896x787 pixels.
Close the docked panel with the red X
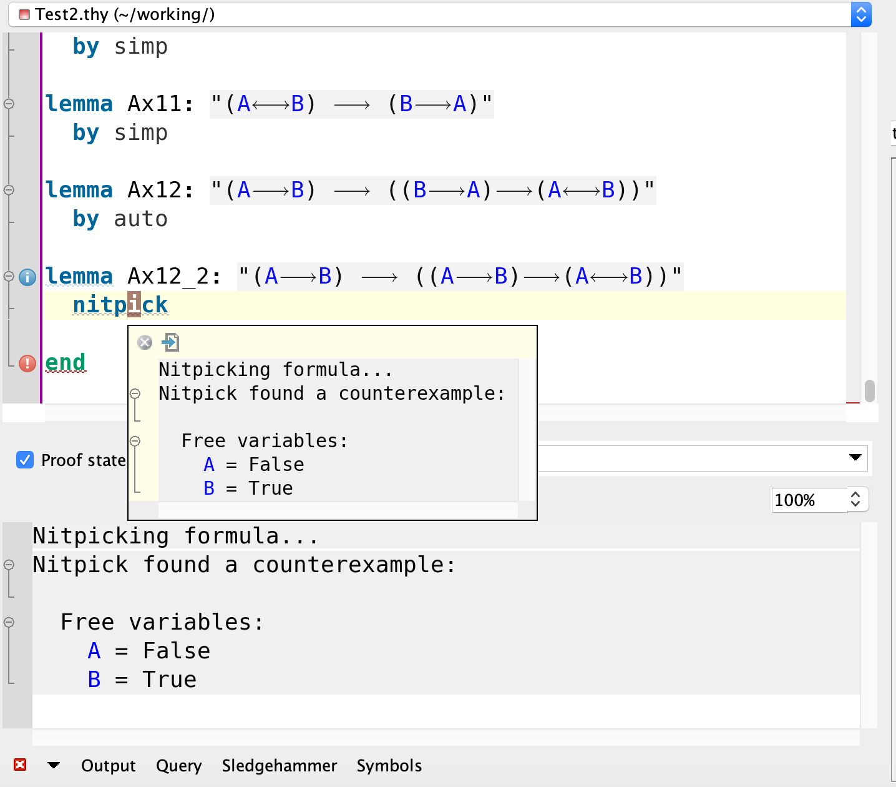(x=20, y=765)
